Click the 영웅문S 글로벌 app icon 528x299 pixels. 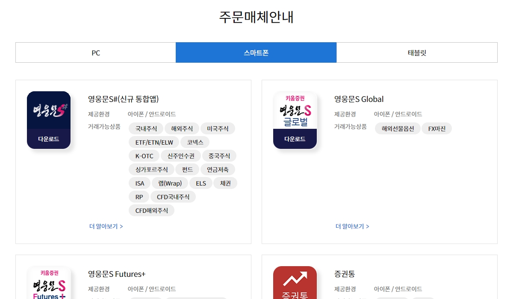tap(295, 120)
